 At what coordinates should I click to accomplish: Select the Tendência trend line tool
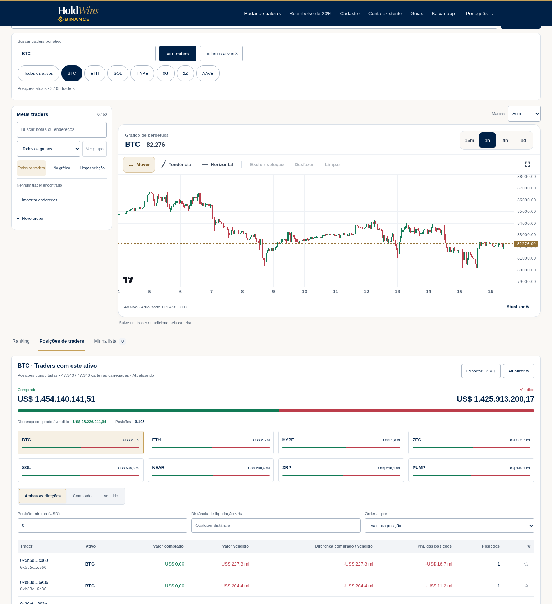point(176,165)
